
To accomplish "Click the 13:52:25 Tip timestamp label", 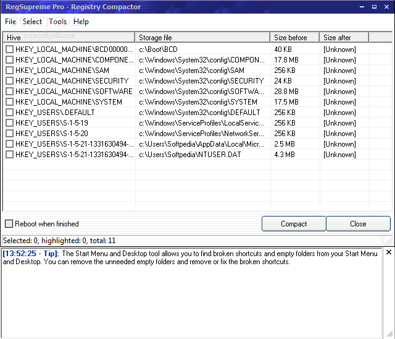I will coord(30,254).
